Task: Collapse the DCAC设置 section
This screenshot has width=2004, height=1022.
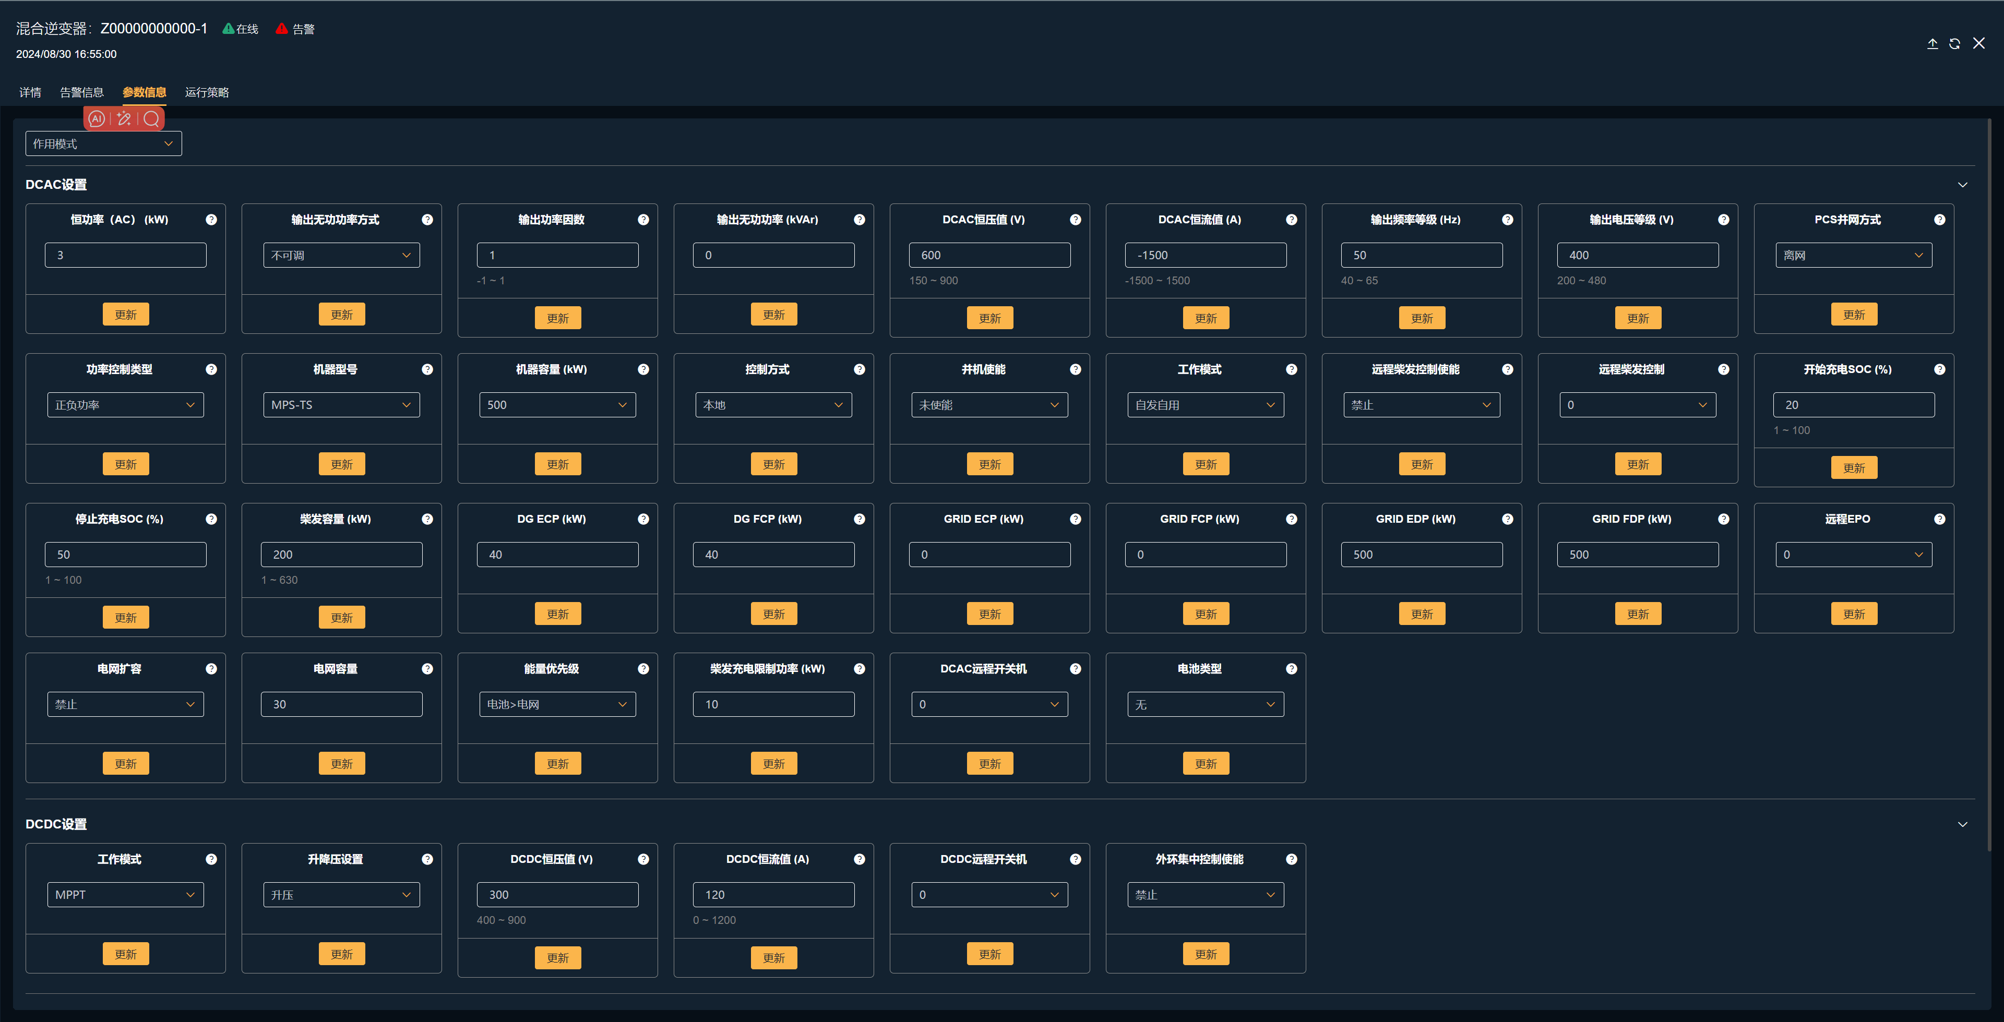Action: click(1963, 185)
